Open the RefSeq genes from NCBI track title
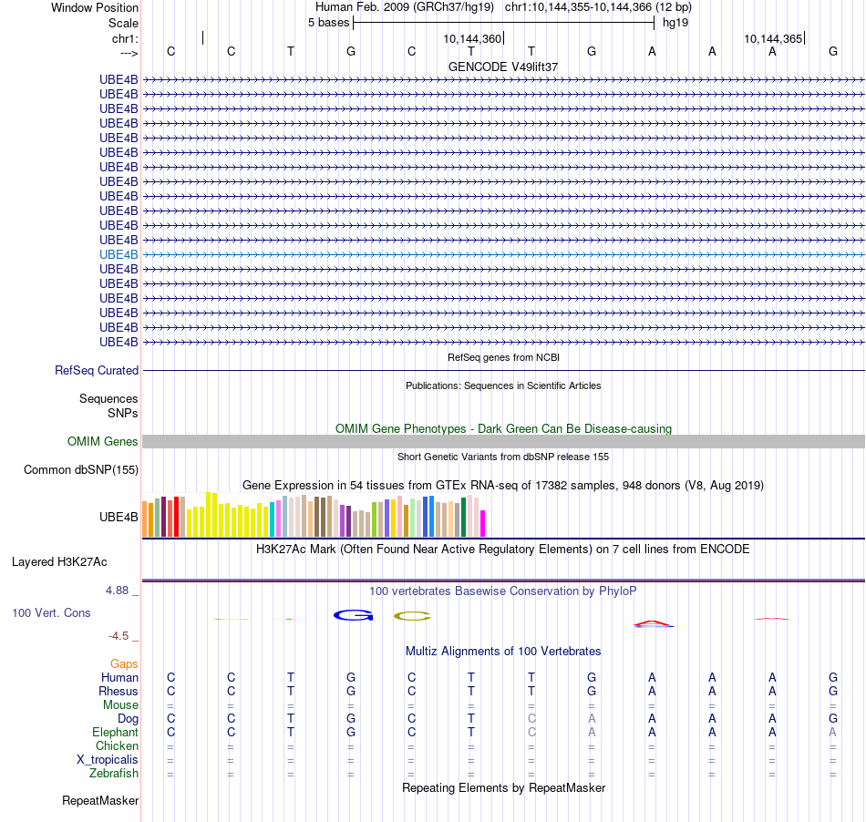Viewport: 866px width, 822px height. [x=503, y=357]
